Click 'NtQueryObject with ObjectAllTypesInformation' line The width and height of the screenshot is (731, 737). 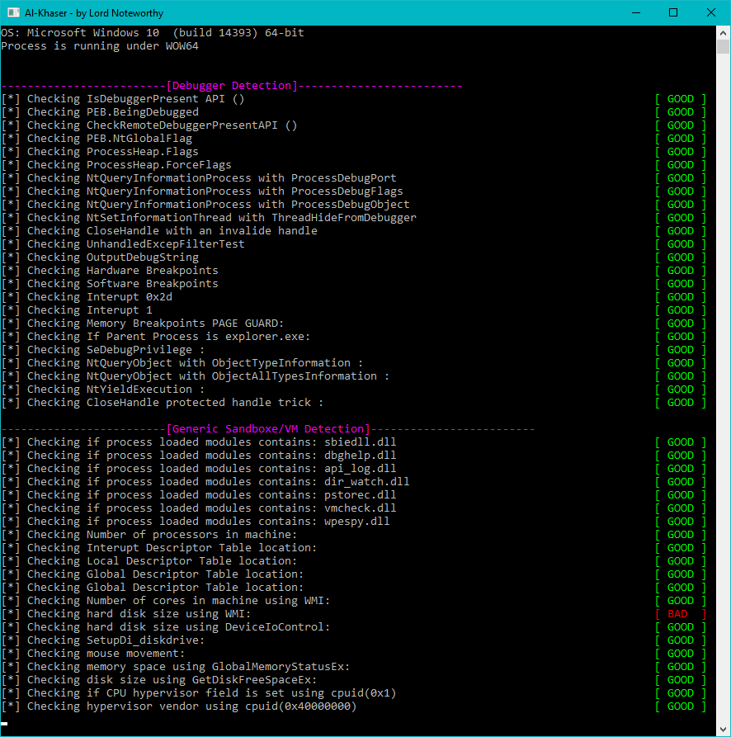196,376
